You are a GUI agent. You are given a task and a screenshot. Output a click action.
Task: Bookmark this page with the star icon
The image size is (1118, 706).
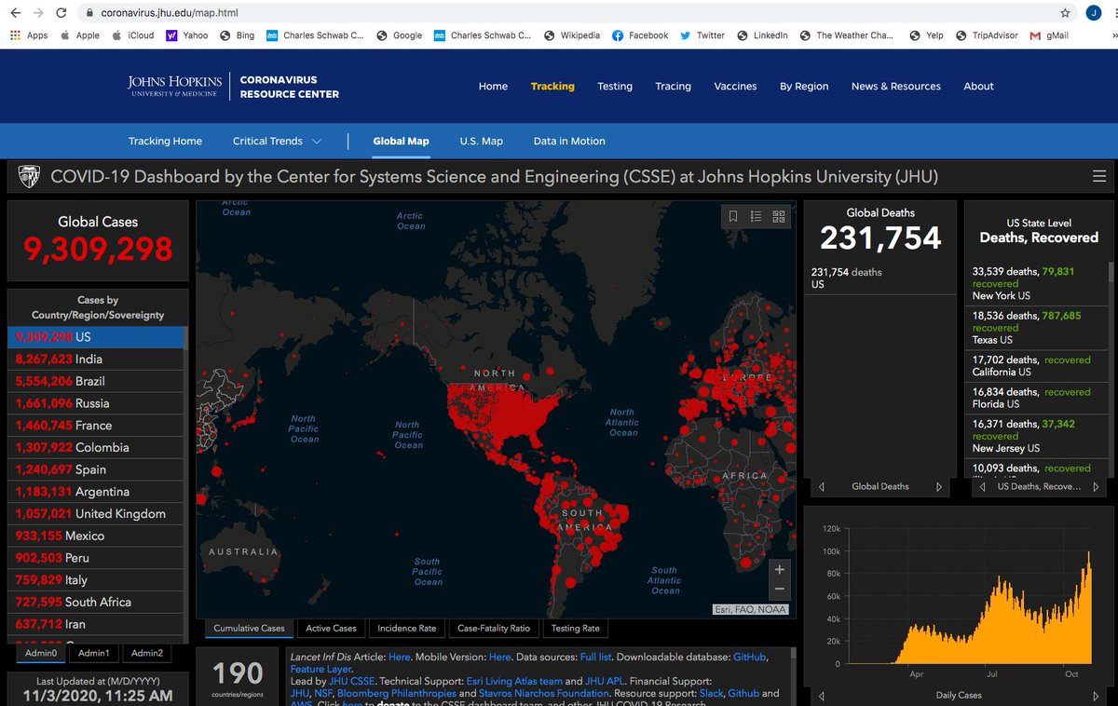1065,13
